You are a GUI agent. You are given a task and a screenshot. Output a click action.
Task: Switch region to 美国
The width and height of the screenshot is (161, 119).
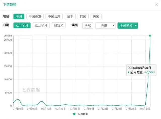96,17
